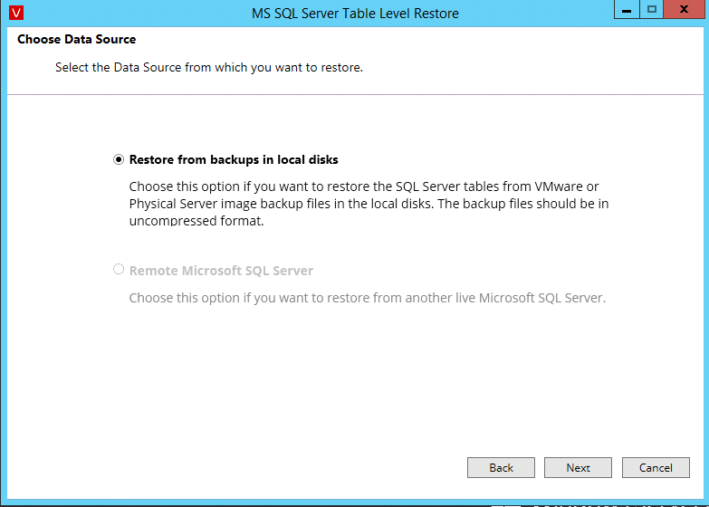The height and width of the screenshot is (507, 709).
Task: Select Restore from backups in local disks radio
Action: tap(119, 159)
